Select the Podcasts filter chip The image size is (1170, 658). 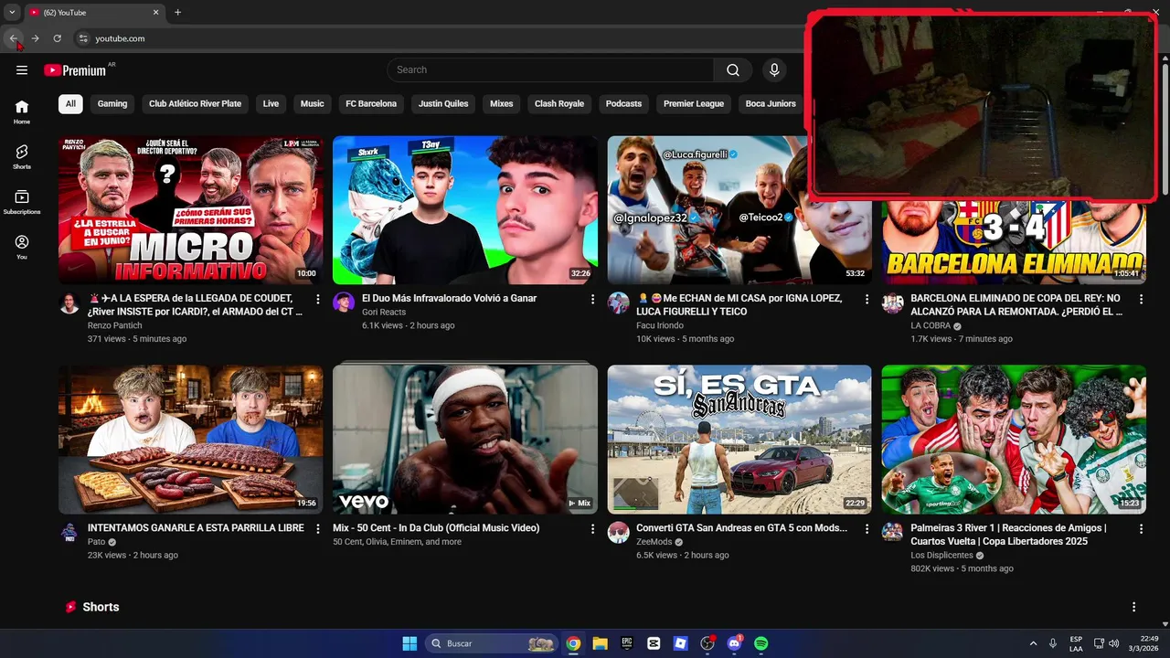tap(623, 103)
